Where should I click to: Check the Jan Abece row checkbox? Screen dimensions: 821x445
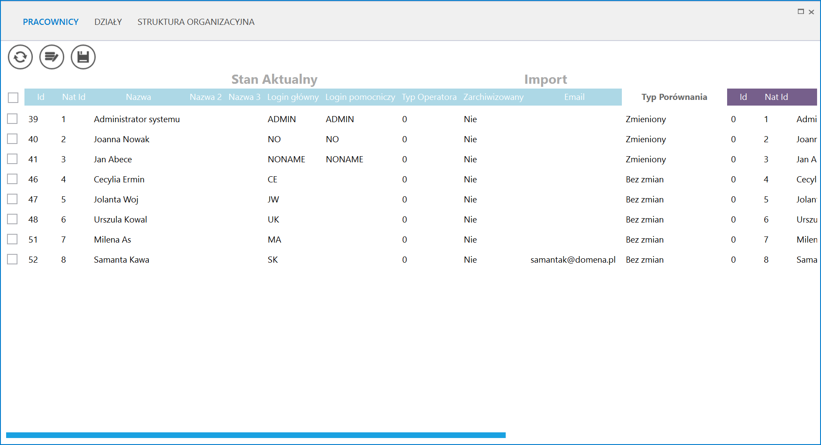tap(12, 159)
